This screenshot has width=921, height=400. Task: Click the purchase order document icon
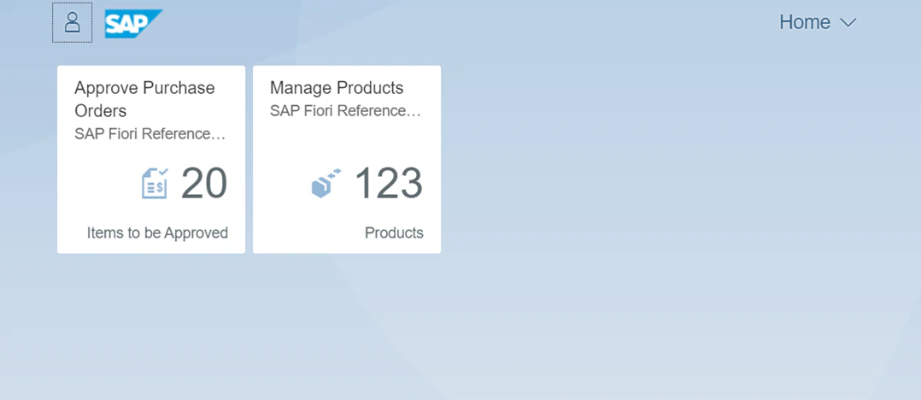(x=155, y=183)
